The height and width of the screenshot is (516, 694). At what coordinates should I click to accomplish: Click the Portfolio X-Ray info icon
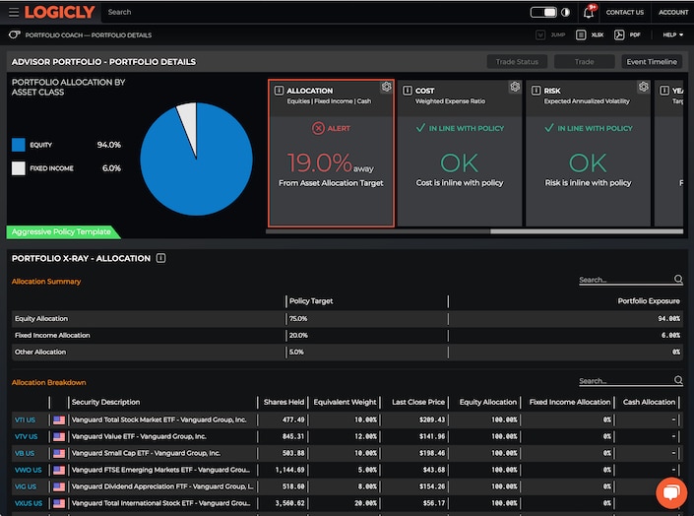[161, 258]
